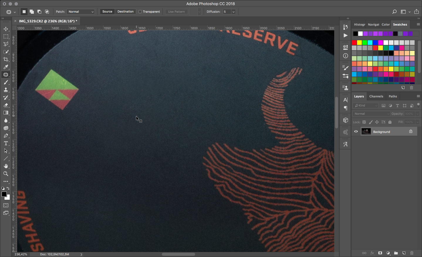Viewport: 422px width, 257px height.
Task: Select the Clone Stamp tool
Action: [x=6, y=90]
